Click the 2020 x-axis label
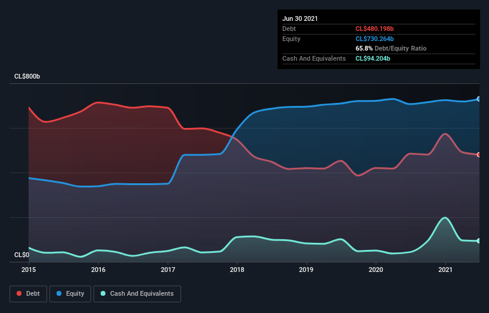The width and height of the screenshot is (489, 313). click(x=376, y=270)
